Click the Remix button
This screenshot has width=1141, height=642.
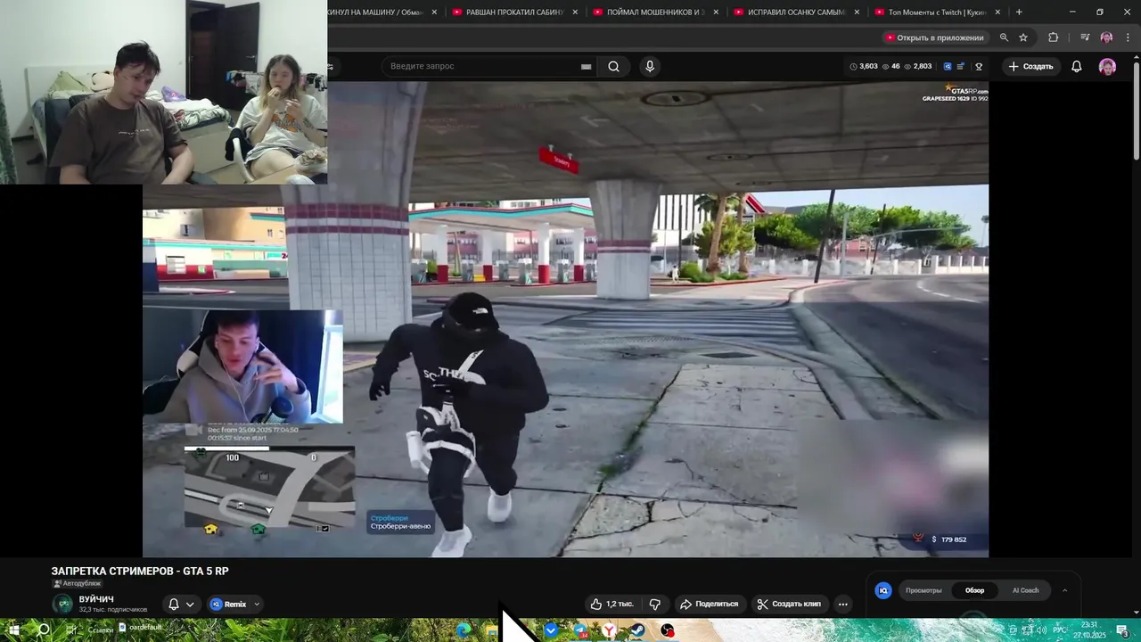click(x=228, y=604)
